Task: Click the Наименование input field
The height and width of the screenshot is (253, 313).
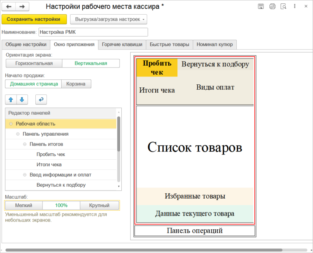Action: [x=93, y=32]
